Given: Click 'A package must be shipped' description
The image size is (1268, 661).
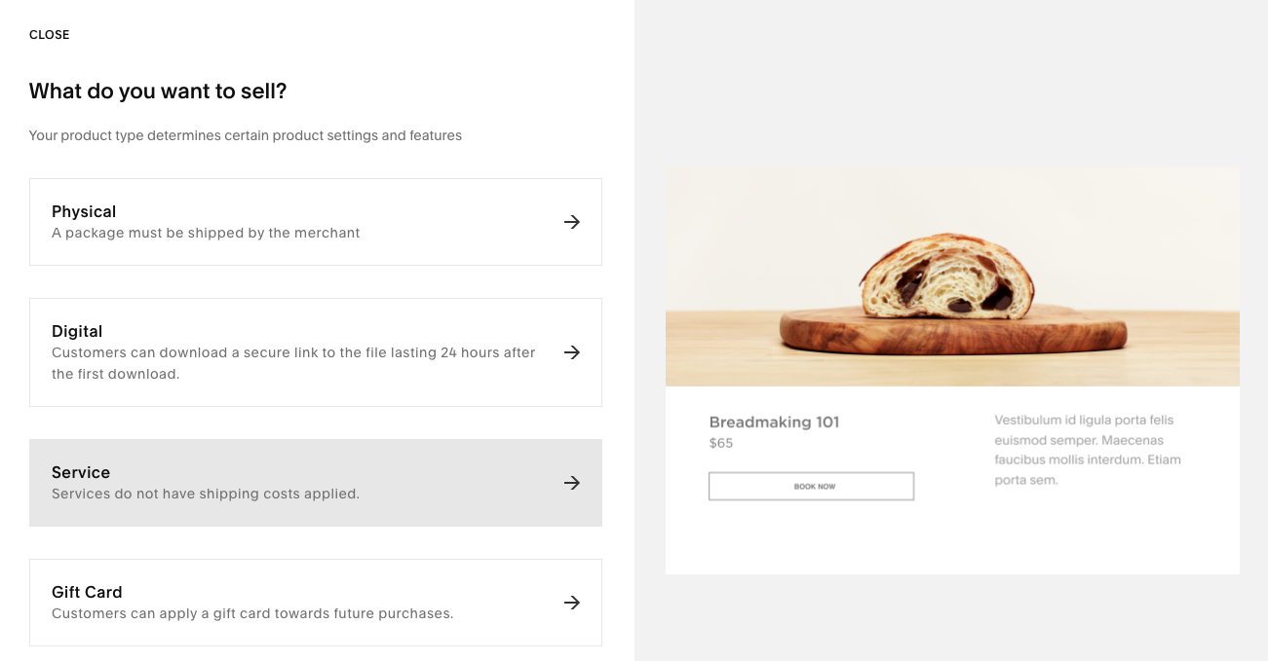Looking at the screenshot, I should (x=206, y=233).
